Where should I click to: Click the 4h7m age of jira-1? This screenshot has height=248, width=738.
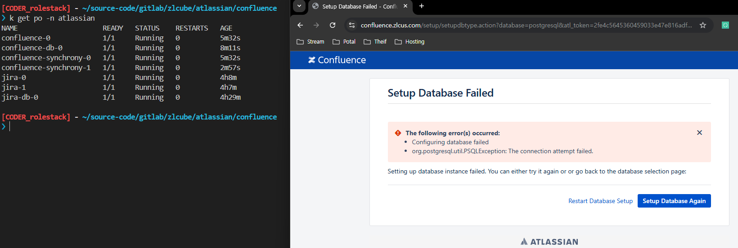coord(228,87)
